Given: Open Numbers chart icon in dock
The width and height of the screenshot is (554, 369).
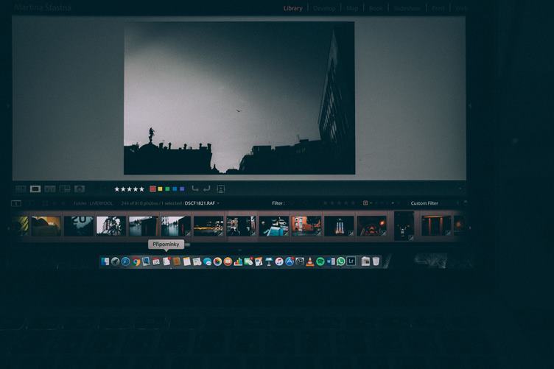Looking at the screenshot, I should click(x=238, y=261).
